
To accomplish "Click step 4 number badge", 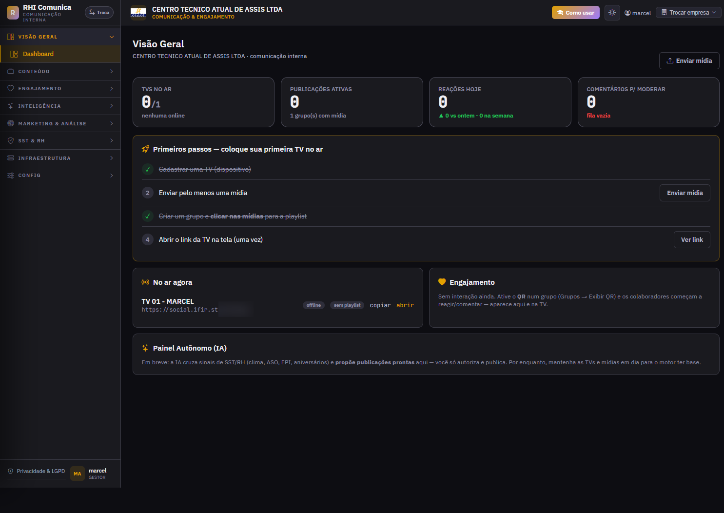I will coord(148,239).
